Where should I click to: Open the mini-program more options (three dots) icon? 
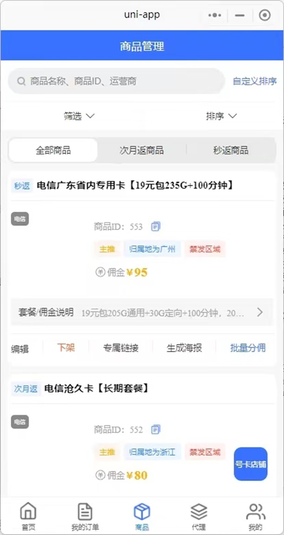click(215, 15)
